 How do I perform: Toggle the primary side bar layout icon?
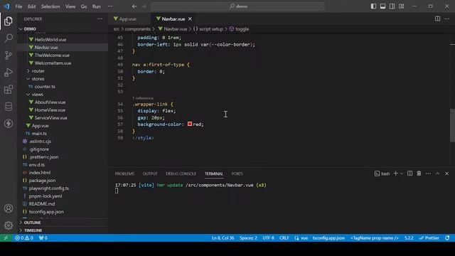373,6
